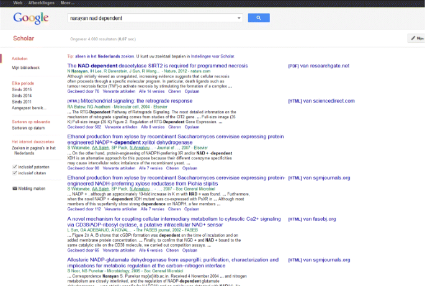Click Citeren under CD38 article
This screenshot has width=425, height=286.
tap(172, 250)
